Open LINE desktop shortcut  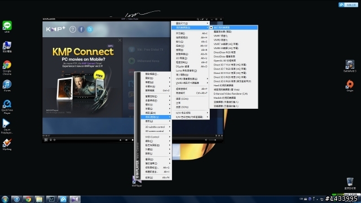click(7, 27)
